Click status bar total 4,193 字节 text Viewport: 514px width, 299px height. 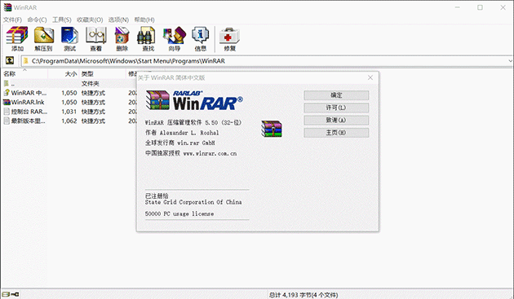click(x=304, y=295)
